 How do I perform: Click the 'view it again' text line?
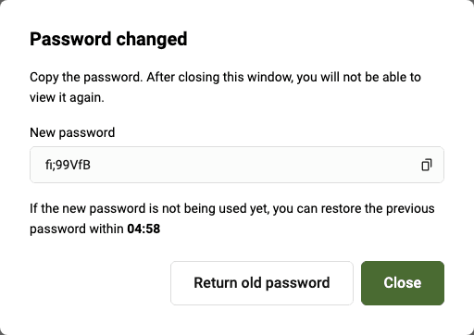click(x=67, y=97)
